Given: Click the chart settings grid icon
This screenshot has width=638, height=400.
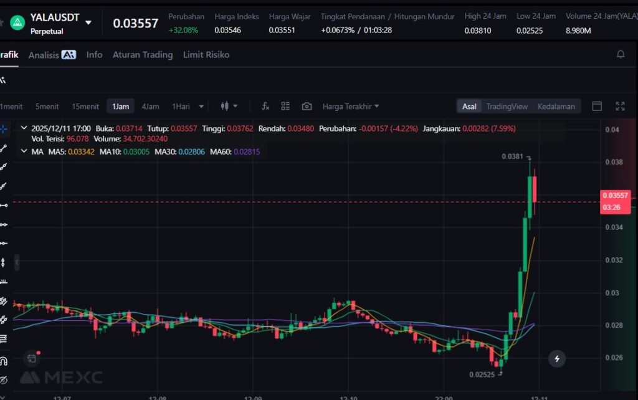Looking at the screenshot, I should pos(285,107).
